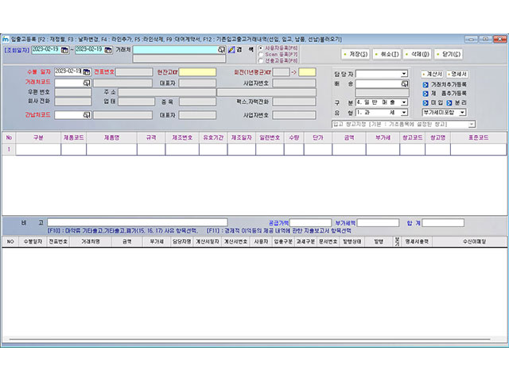509x381 pixels.
Task: Click the 제품코드 column header
Action: 74,137
